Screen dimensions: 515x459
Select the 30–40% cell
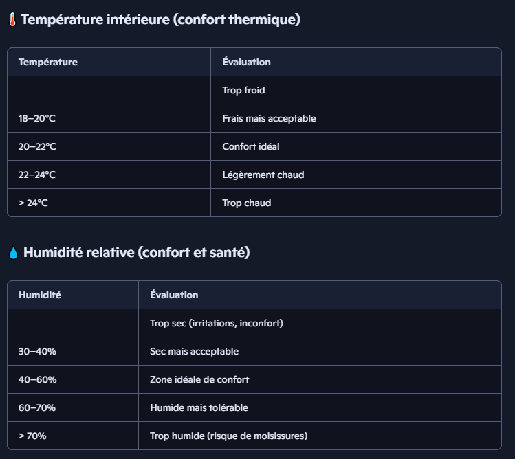[37, 351]
